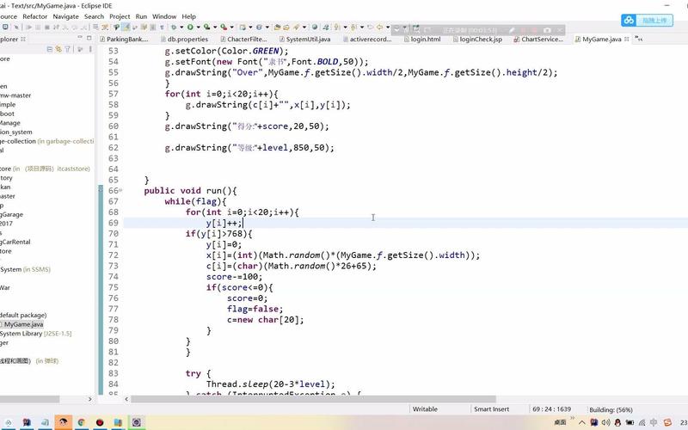
Task: Click the Thread.sleep line 84 in the editor
Action: 270,384
